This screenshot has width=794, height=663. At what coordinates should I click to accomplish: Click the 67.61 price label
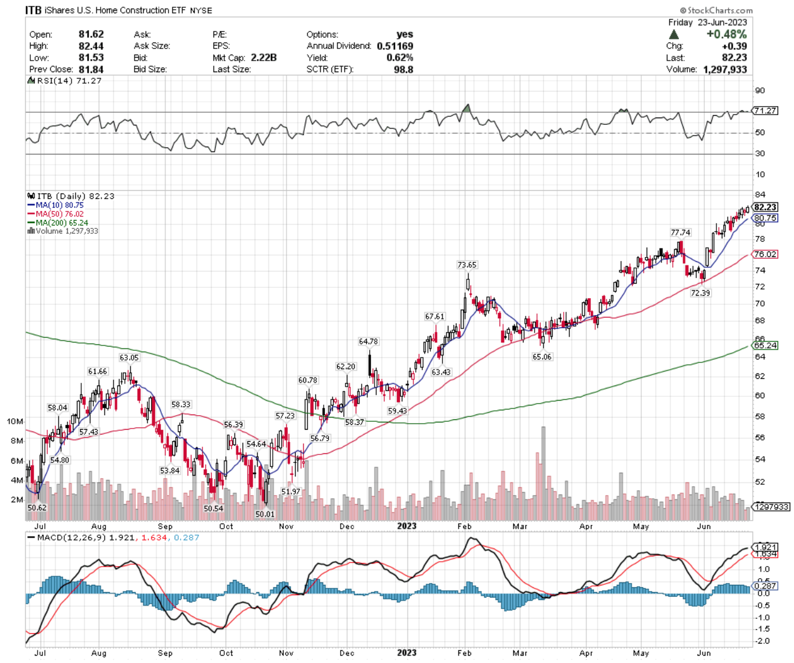435,317
